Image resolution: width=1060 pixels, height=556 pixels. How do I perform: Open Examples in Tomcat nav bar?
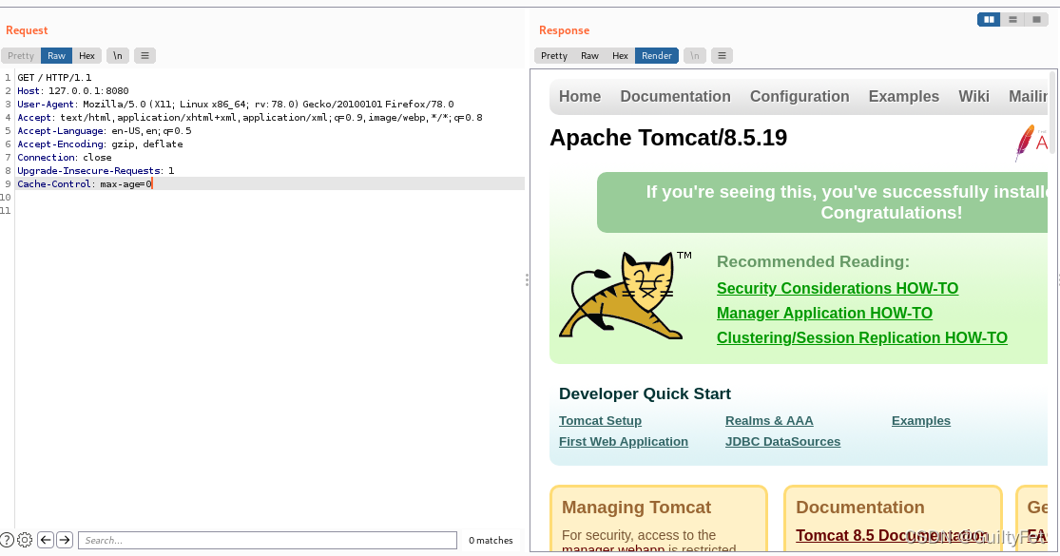coord(904,97)
